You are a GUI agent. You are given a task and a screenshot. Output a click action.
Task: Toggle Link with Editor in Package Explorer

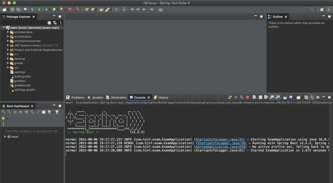click(x=55, y=23)
